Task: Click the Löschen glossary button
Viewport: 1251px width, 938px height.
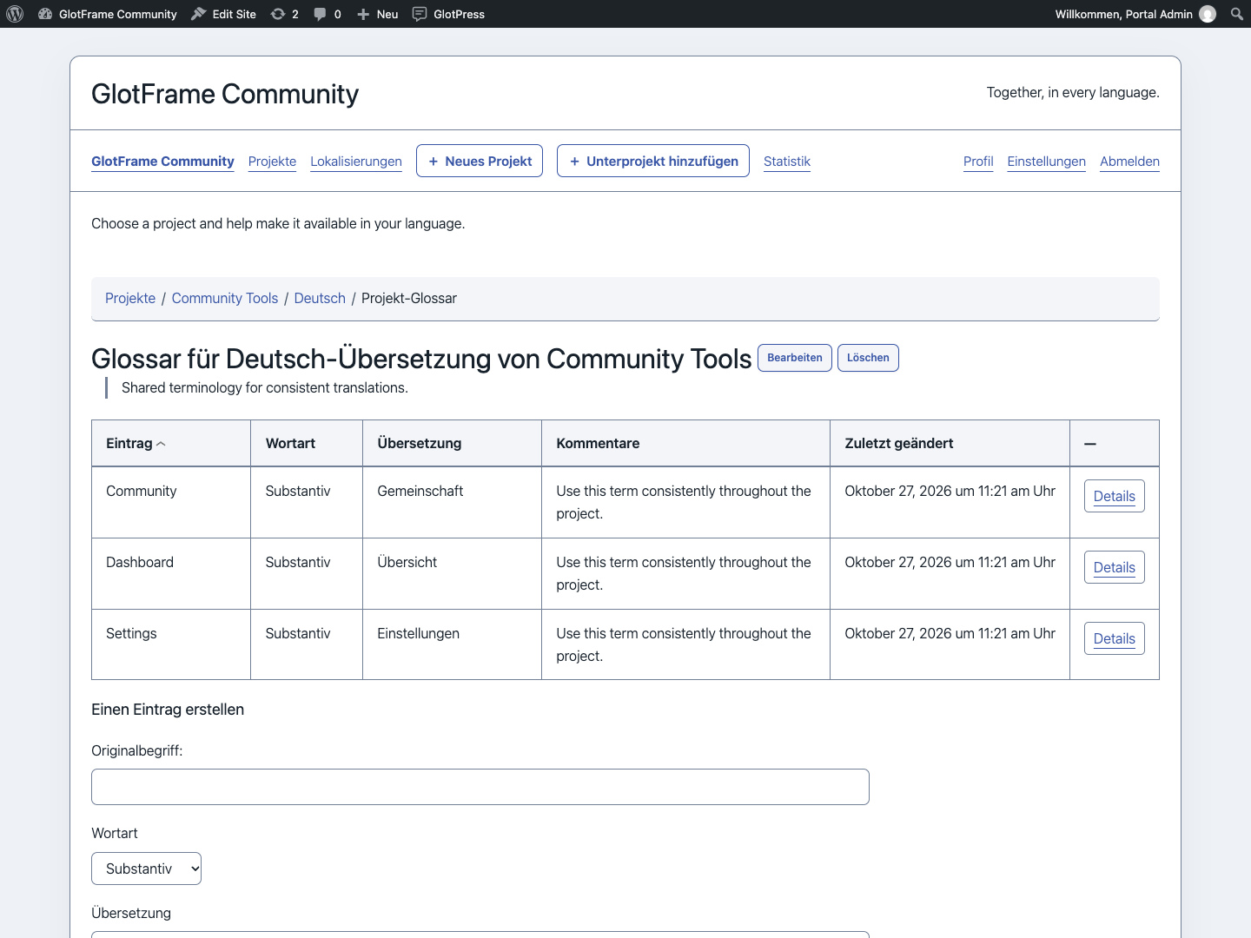Action: click(x=868, y=358)
